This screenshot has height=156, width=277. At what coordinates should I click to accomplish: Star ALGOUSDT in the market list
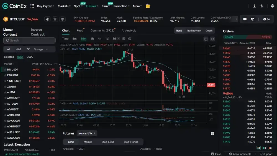tap(5, 138)
